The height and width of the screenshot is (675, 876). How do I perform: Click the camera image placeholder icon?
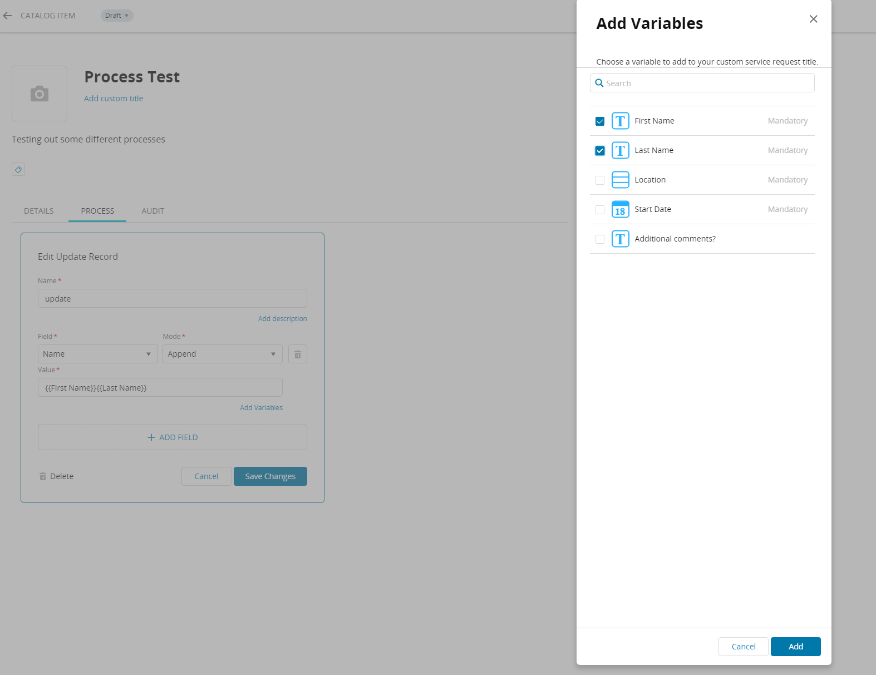click(40, 93)
